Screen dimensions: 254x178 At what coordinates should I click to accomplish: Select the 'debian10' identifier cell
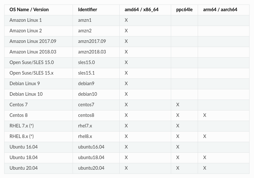[87, 94]
